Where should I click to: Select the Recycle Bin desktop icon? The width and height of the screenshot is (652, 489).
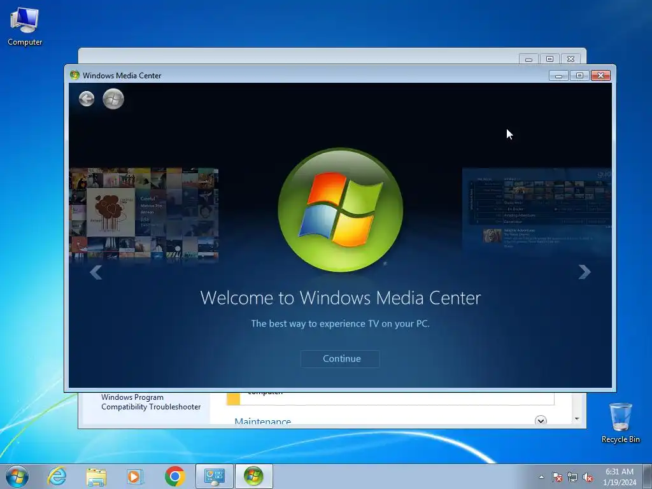point(620,423)
